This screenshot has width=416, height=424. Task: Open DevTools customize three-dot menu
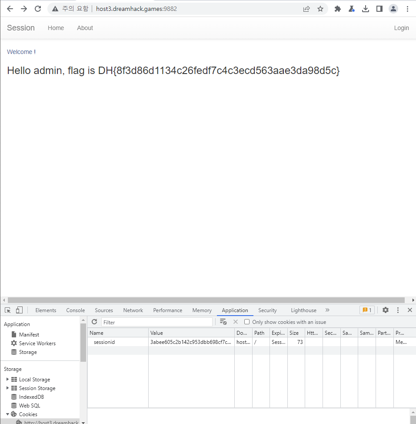pos(398,310)
